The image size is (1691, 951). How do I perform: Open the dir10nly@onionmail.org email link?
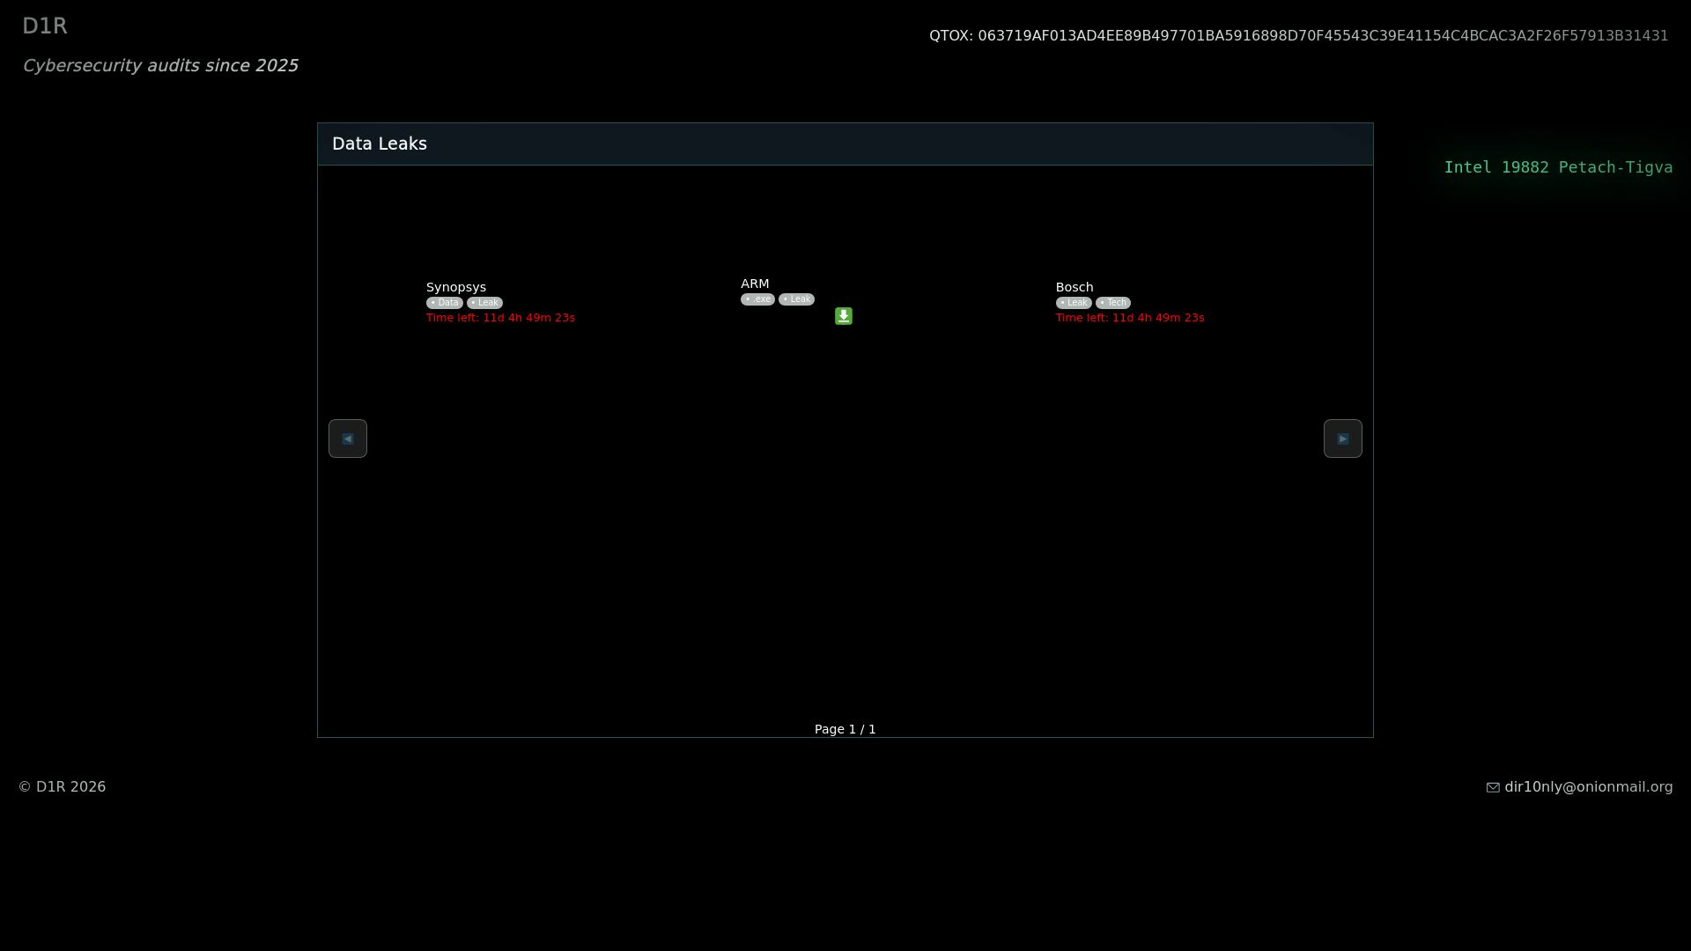[x=1589, y=787]
